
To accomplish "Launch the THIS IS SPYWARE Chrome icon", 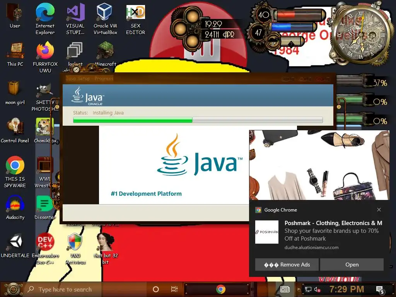I will coord(15,172).
